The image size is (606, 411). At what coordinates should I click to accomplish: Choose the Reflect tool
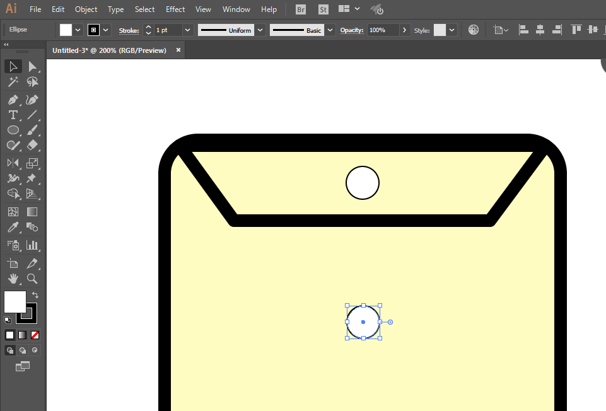pyautogui.click(x=13, y=163)
